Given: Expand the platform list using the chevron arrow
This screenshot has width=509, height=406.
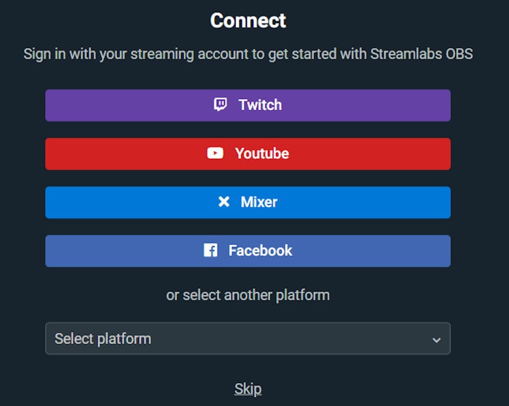Looking at the screenshot, I should coord(436,339).
